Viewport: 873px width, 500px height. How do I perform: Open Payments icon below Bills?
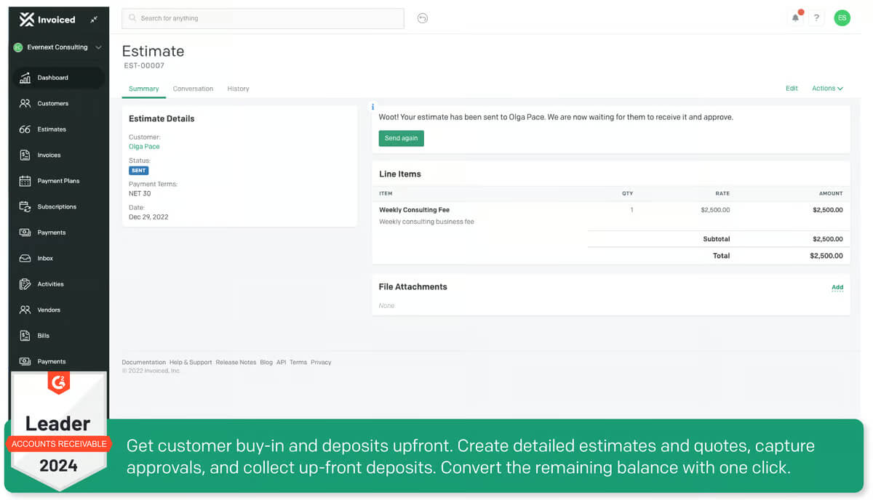tap(25, 361)
